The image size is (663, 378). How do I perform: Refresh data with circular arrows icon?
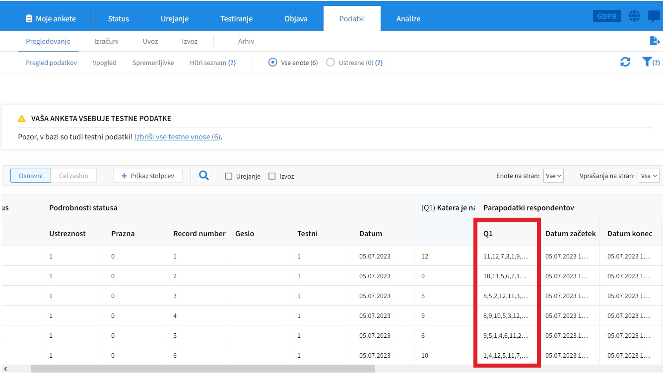pos(625,62)
